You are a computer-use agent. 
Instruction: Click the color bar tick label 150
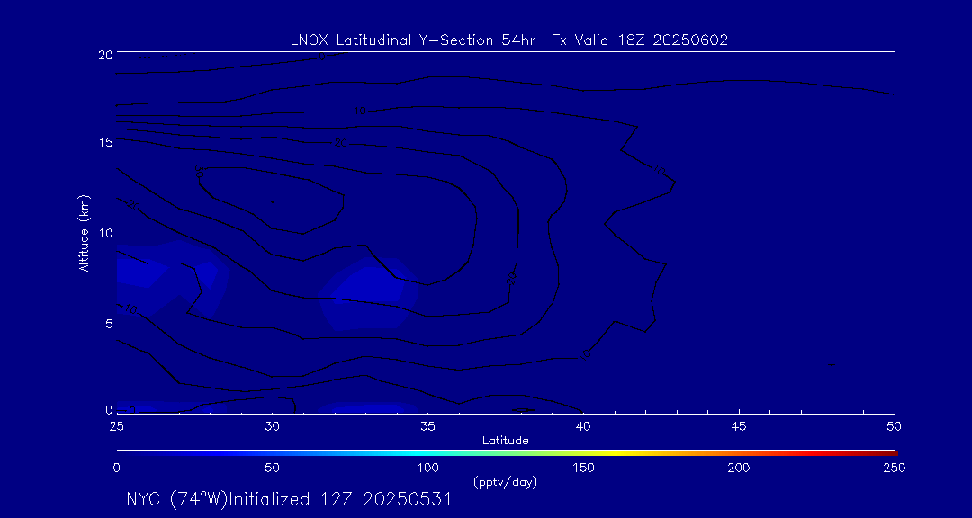[583, 468]
